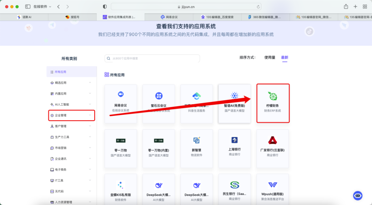Go forward with the forward arrow
372x205 pixels.
coord(68,7)
